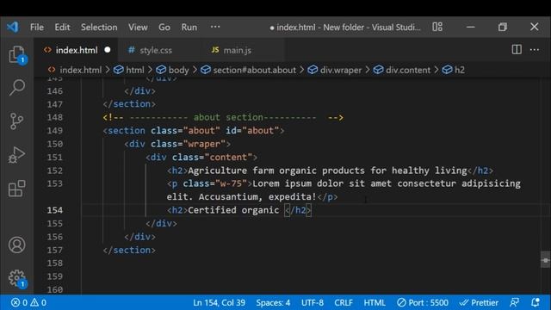
Task: Click the class="wraper" attribute
Action: (188, 144)
